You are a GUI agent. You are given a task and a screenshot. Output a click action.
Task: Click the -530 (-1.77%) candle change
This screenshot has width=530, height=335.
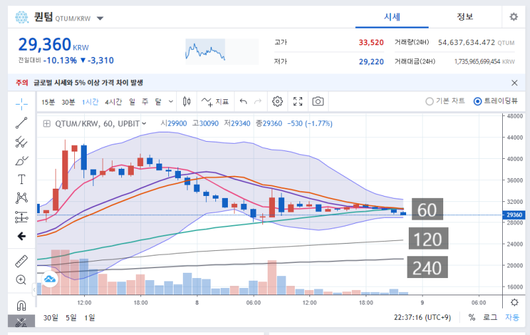[x=310, y=124]
